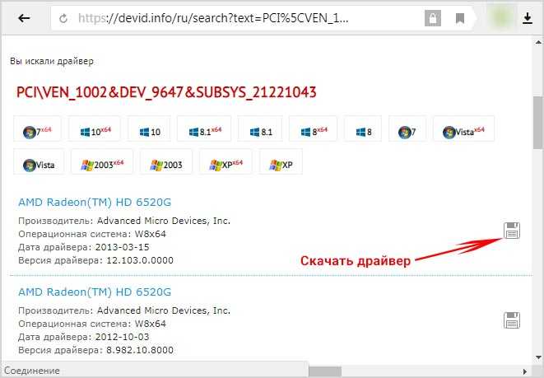
Task: Select the XP x64 filter
Action: pos(226,161)
